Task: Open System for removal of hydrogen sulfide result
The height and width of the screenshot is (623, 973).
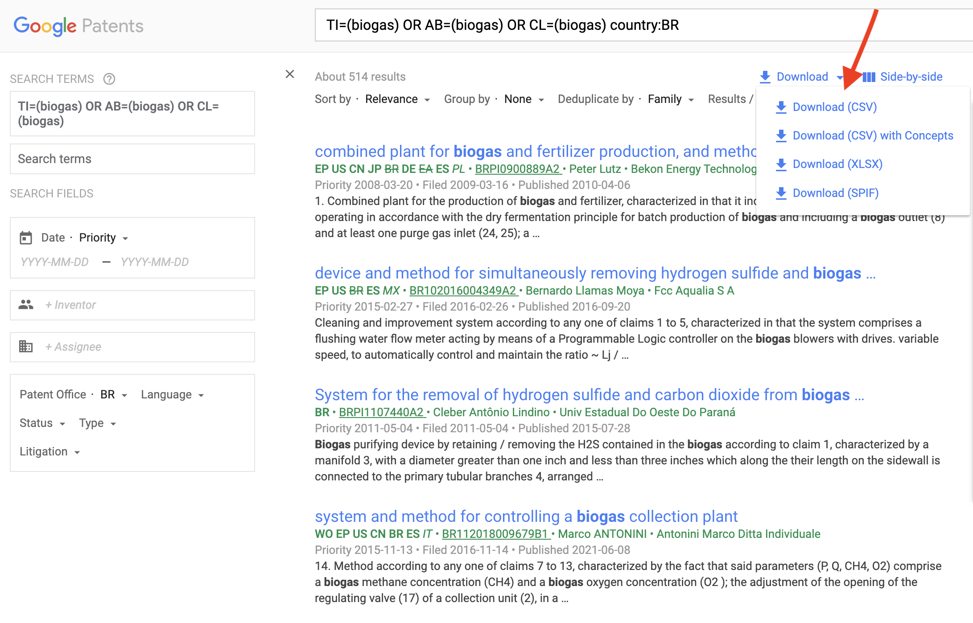Action: coord(590,395)
